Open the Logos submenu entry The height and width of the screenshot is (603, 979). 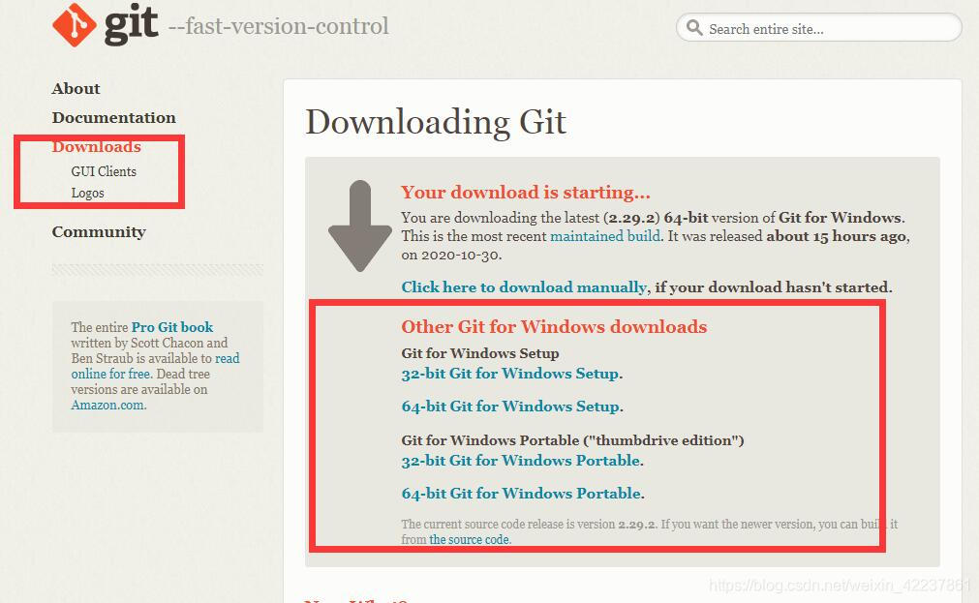coord(87,193)
